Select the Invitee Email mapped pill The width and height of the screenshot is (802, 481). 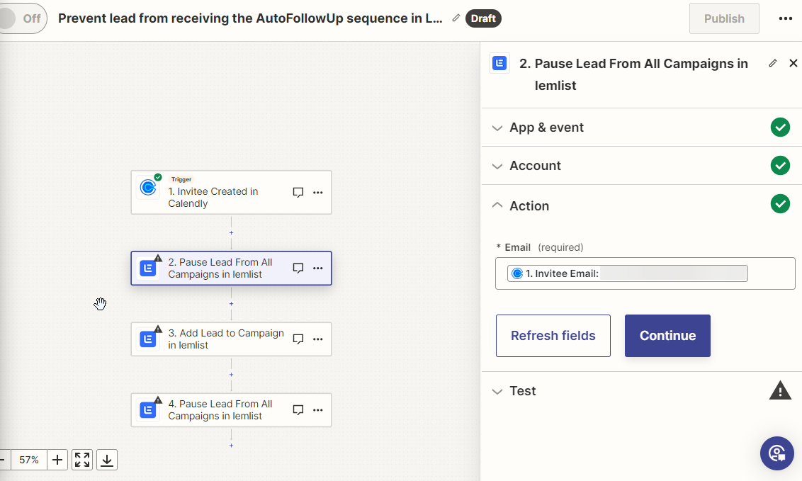pyautogui.click(x=627, y=273)
